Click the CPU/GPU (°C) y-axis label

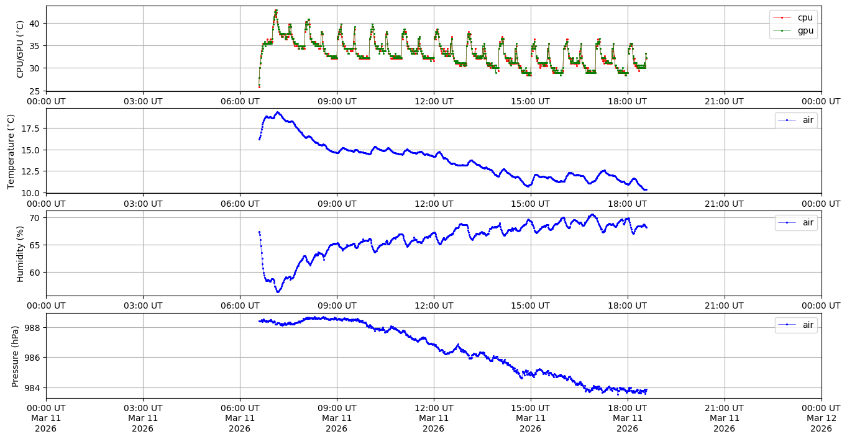20,48
